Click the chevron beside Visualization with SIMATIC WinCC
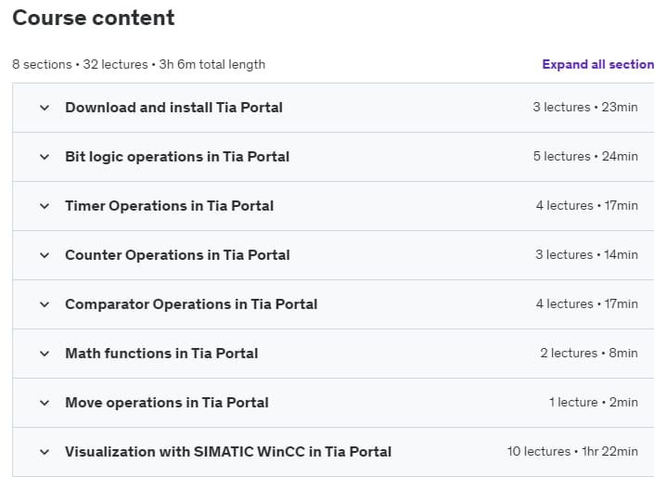The height and width of the screenshot is (477, 654). click(44, 452)
